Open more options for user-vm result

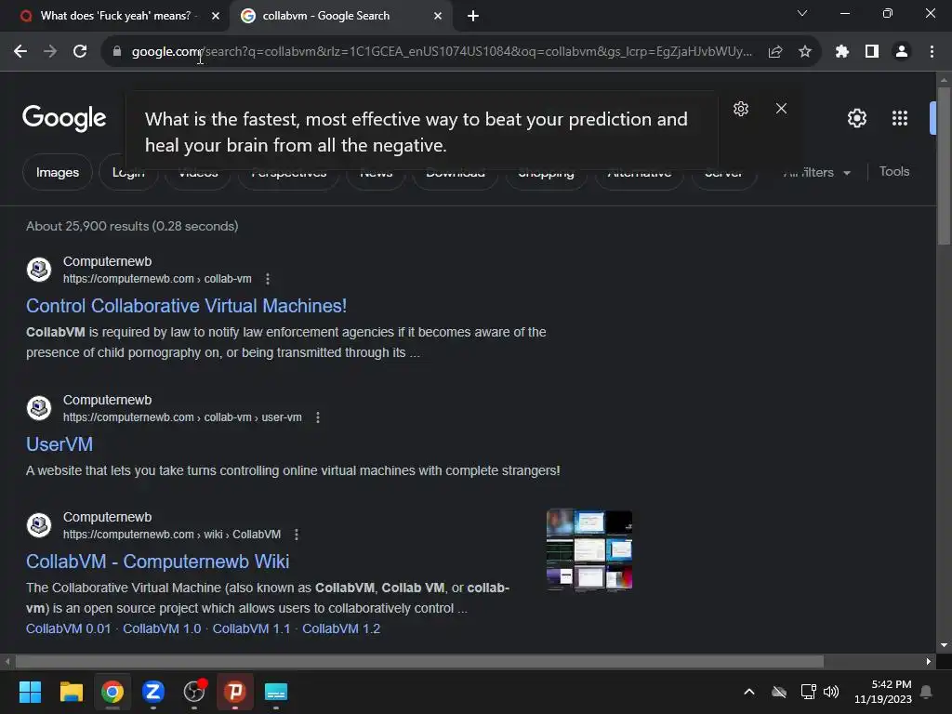(x=318, y=417)
